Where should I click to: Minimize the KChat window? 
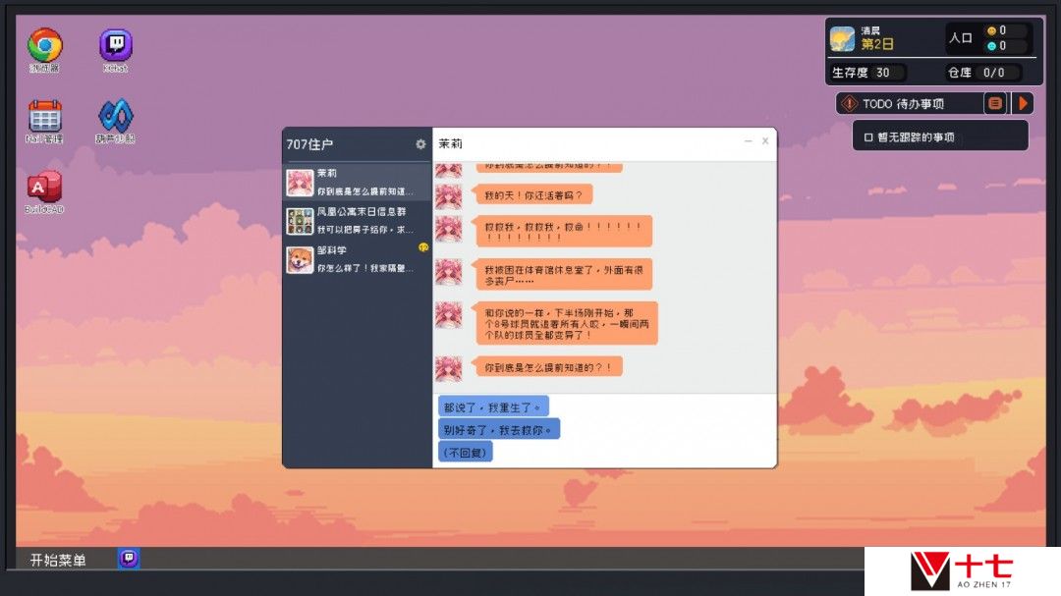point(749,141)
